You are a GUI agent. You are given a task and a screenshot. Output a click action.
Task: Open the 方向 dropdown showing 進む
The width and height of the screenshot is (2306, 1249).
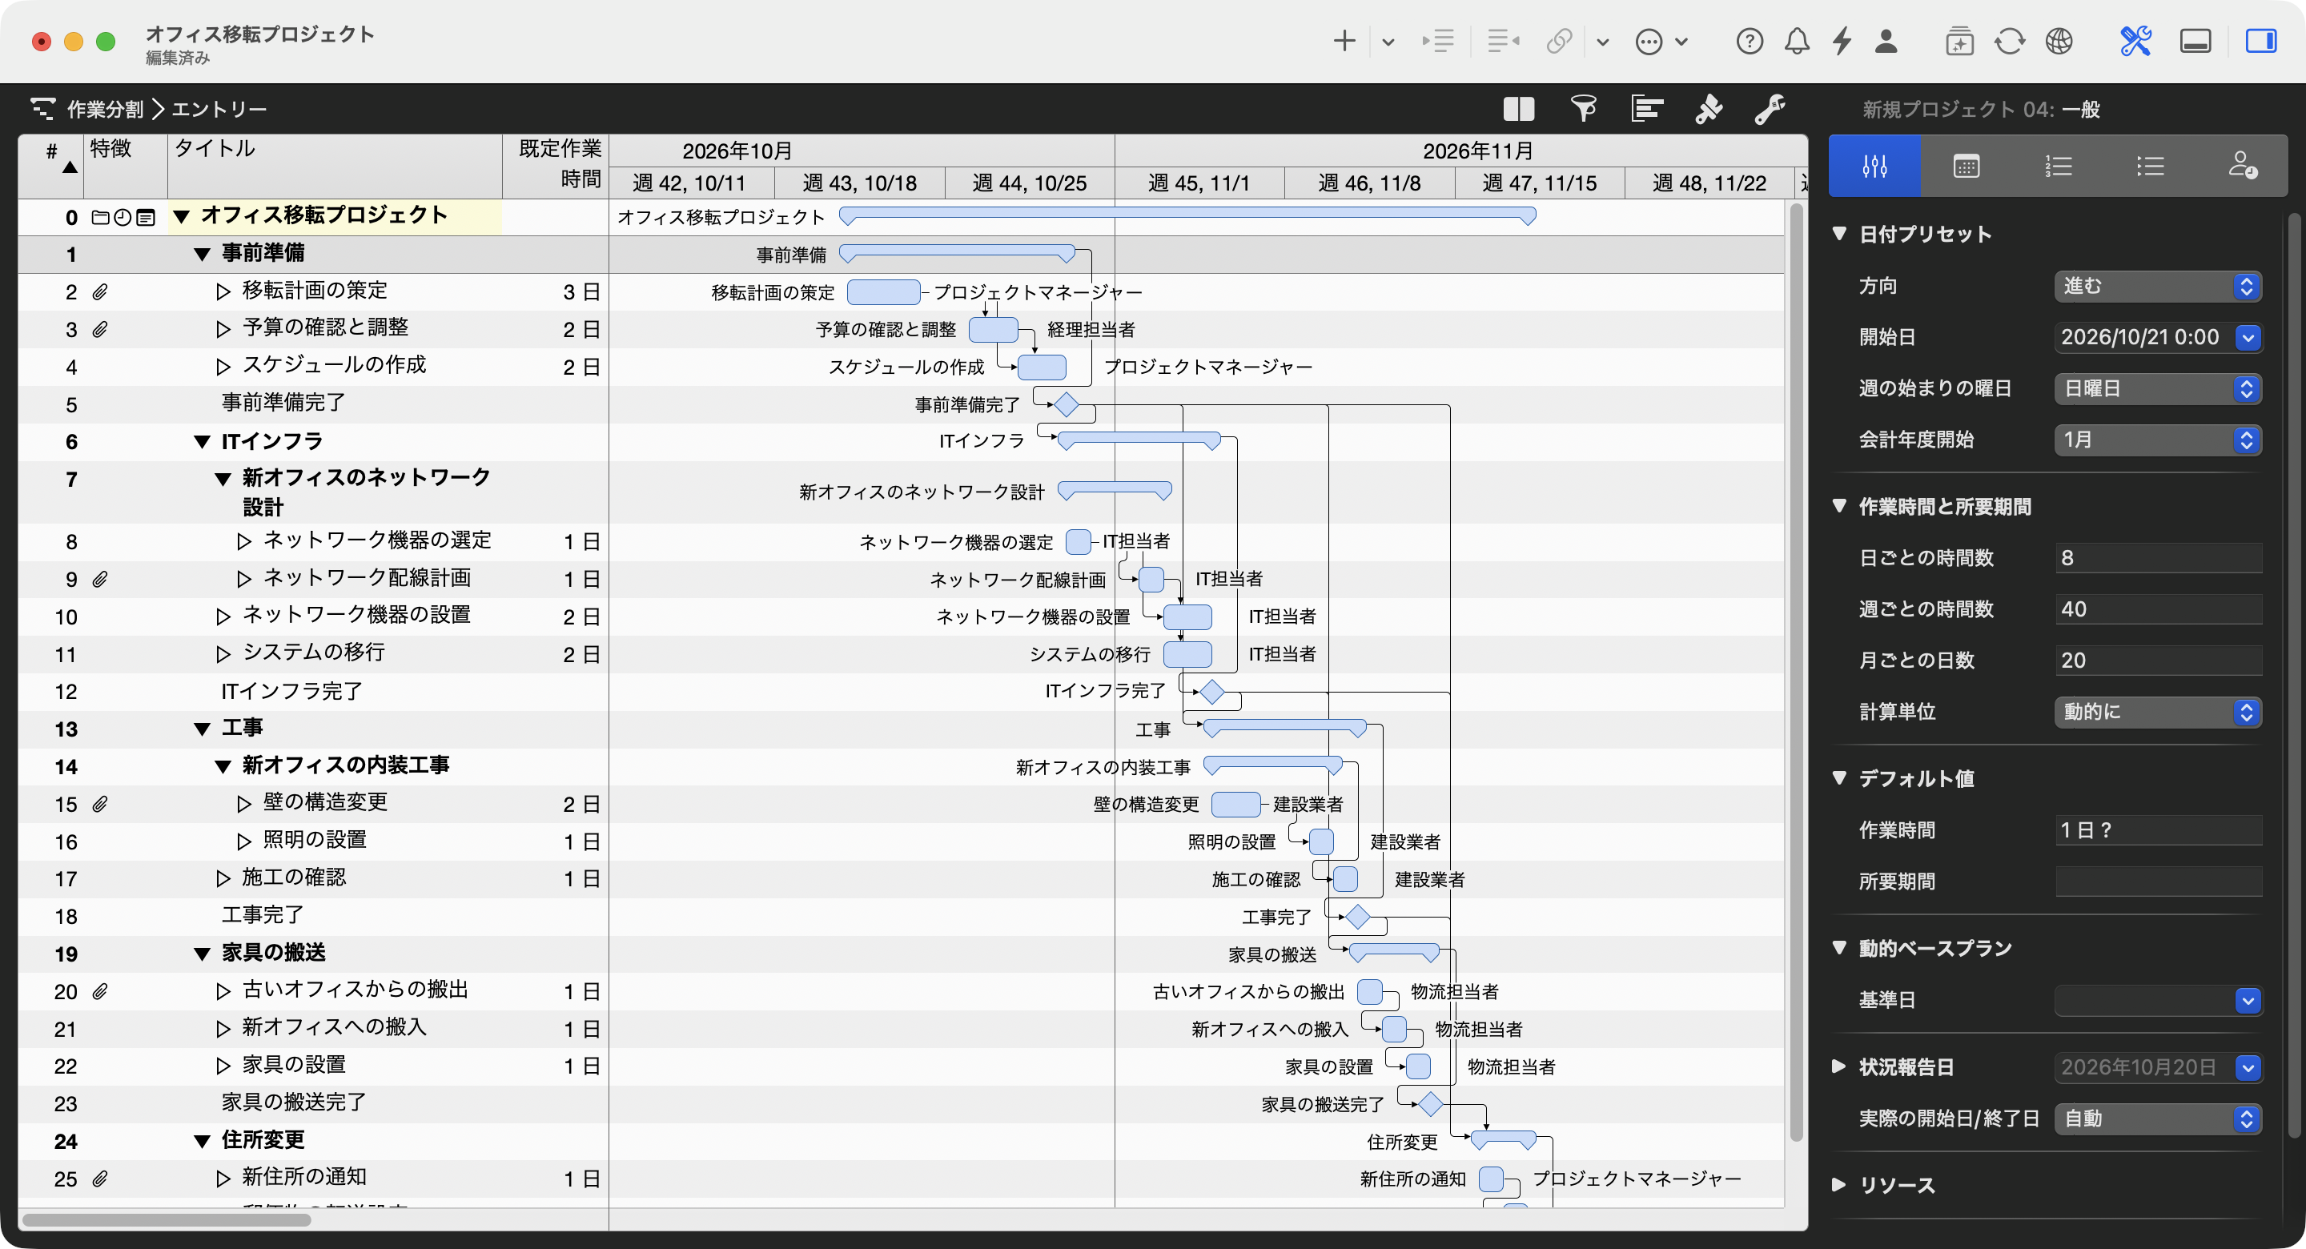[2157, 287]
